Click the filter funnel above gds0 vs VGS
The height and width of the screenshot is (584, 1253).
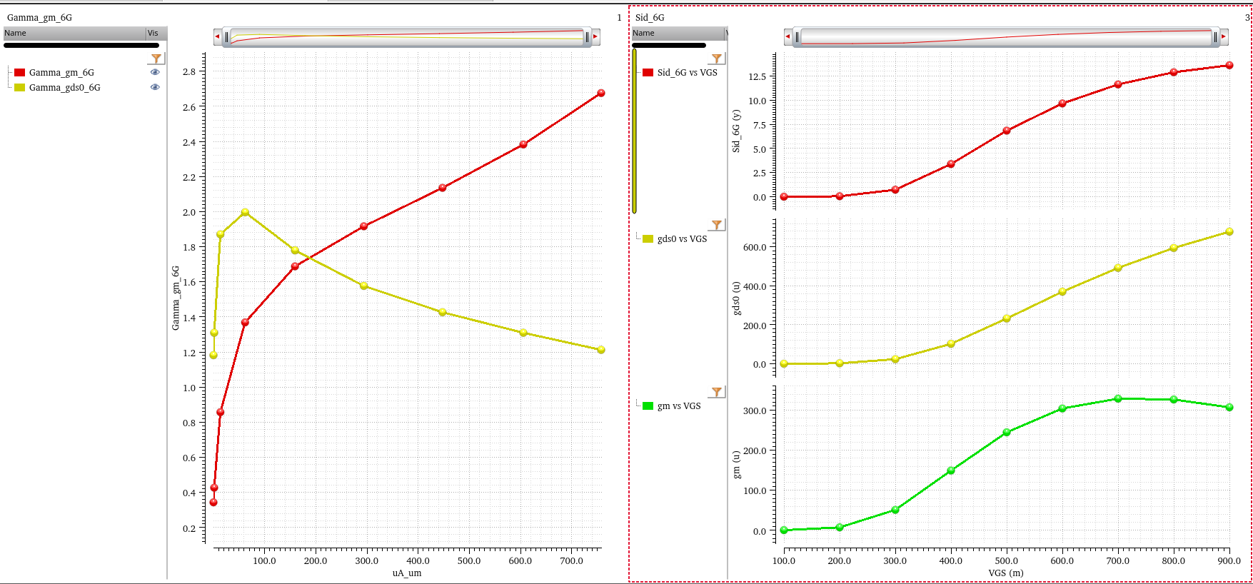pos(717,225)
